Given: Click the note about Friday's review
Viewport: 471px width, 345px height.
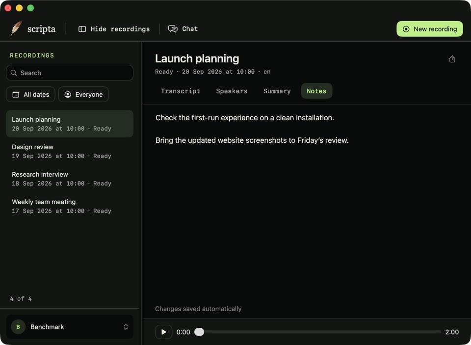Looking at the screenshot, I should [x=252, y=140].
